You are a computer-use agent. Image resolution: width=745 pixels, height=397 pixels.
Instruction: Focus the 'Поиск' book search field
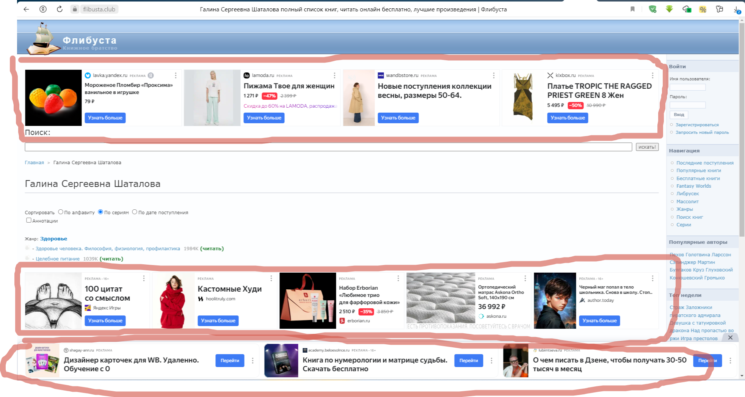328,147
